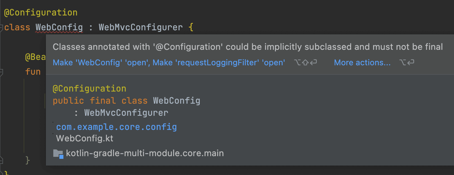The image size is (454, 175).
Task: Click 'public final class WebConfig' in popup
Action: 126,100
